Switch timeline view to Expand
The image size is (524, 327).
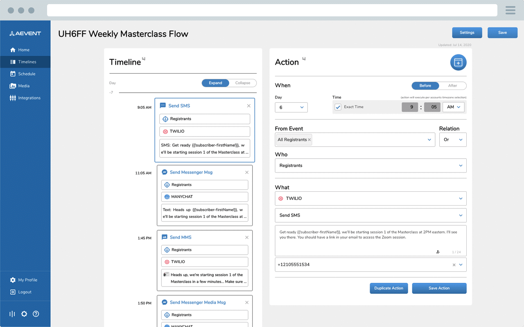coord(215,83)
